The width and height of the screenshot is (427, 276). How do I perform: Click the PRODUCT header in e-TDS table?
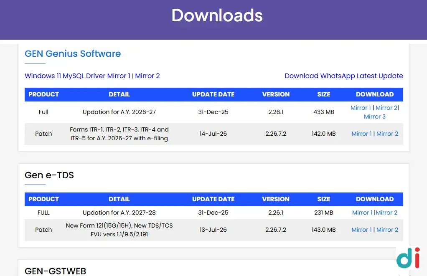pyautogui.click(x=43, y=199)
